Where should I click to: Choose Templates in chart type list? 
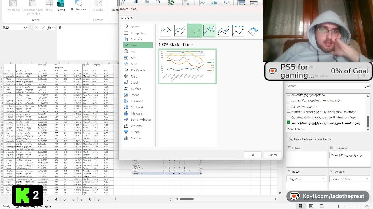tap(138, 33)
